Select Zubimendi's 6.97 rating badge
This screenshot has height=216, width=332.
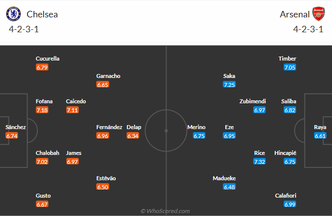259,110
